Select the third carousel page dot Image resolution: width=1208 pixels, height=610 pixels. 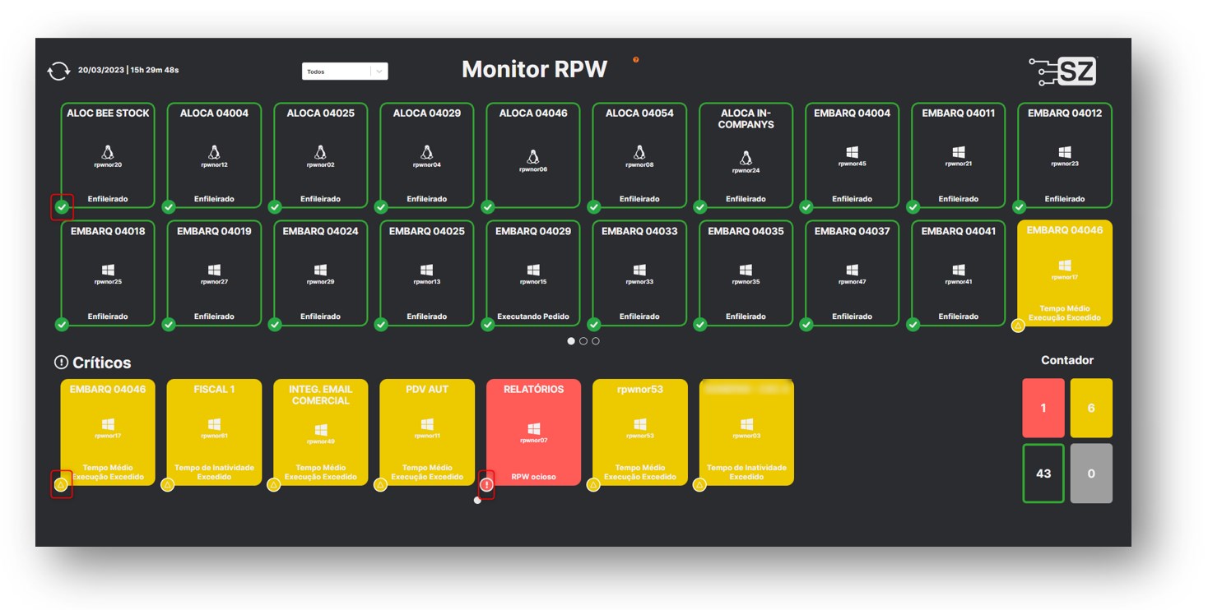tap(596, 341)
